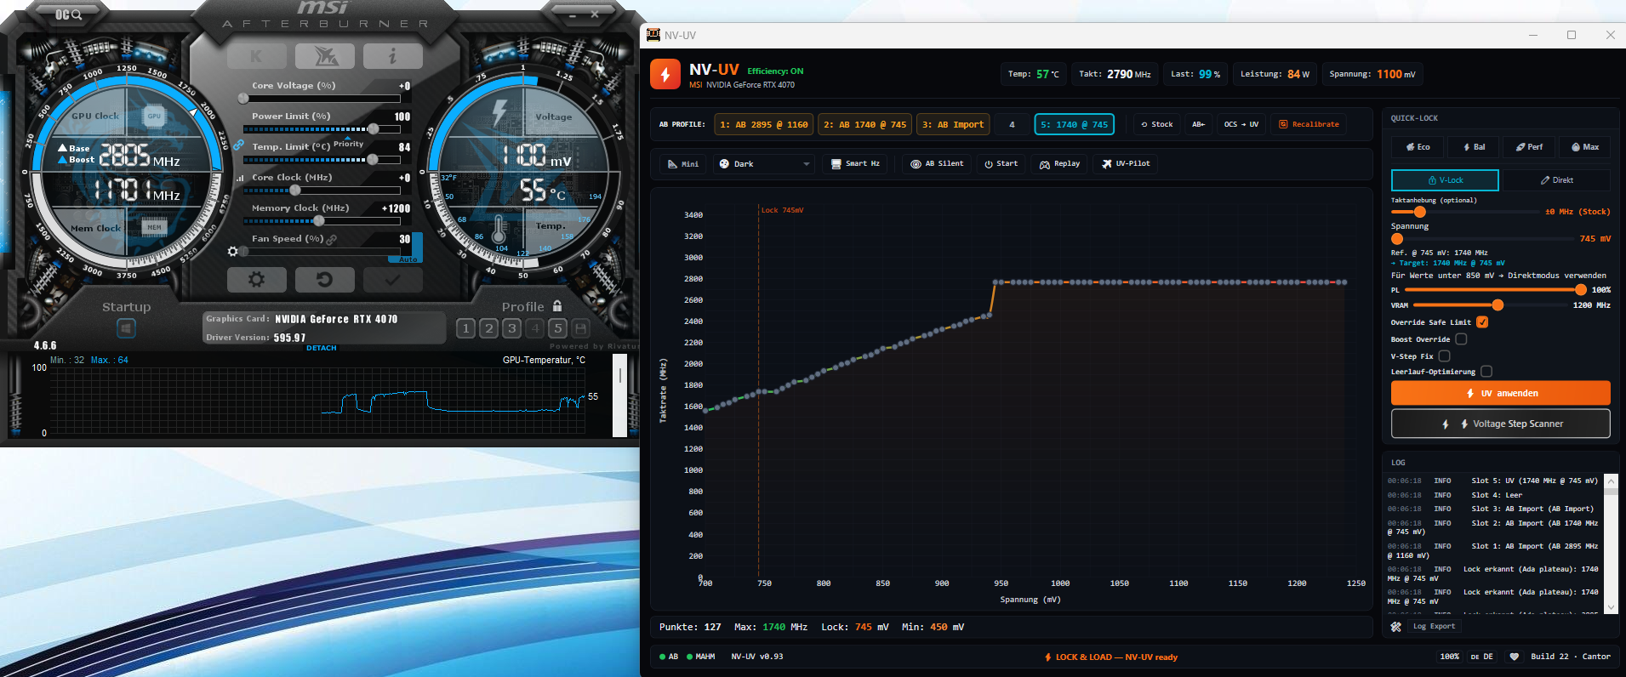Select empty AB profile slot 4
The height and width of the screenshot is (677, 1626).
point(1012,124)
